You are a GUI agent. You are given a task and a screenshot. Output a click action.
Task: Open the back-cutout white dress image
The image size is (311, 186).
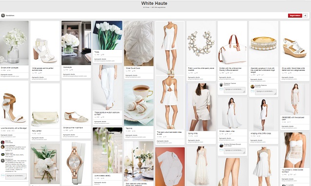coord(170,103)
